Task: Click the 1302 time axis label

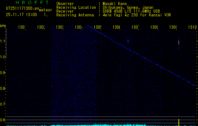Action: [x=41, y=27]
